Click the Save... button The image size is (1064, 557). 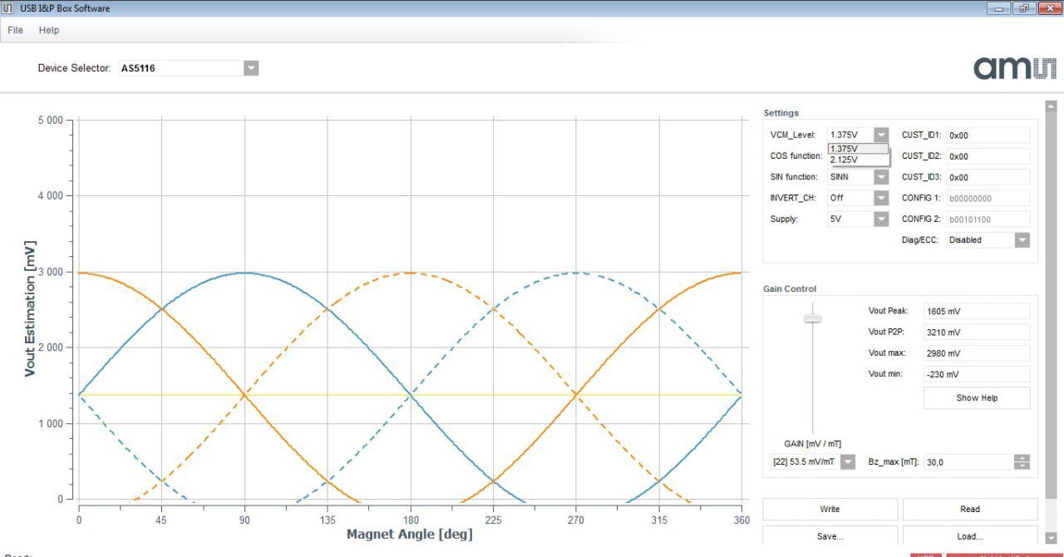[x=829, y=536]
